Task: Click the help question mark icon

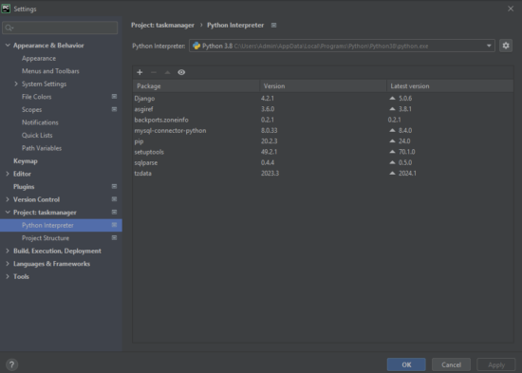Action: pos(11,364)
